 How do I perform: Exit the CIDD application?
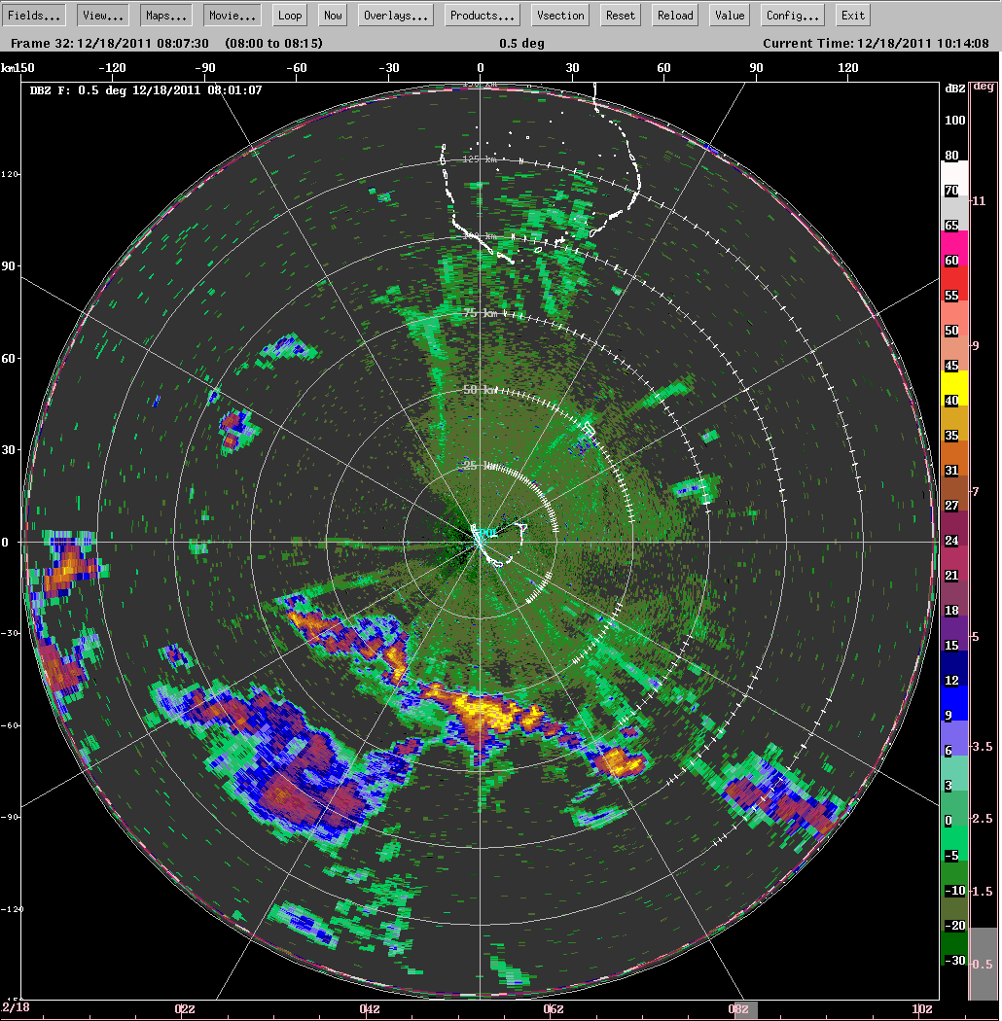(852, 15)
